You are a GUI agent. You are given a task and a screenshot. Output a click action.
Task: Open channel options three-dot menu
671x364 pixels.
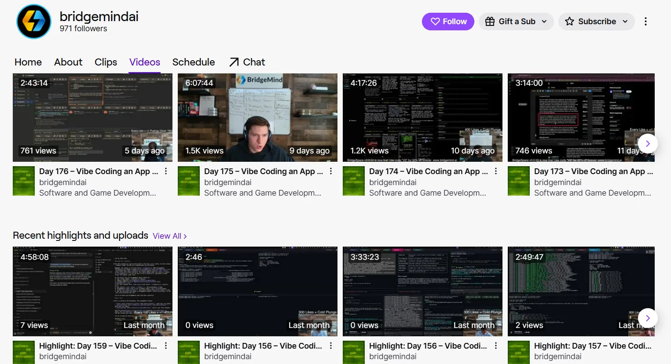[x=645, y=22]
